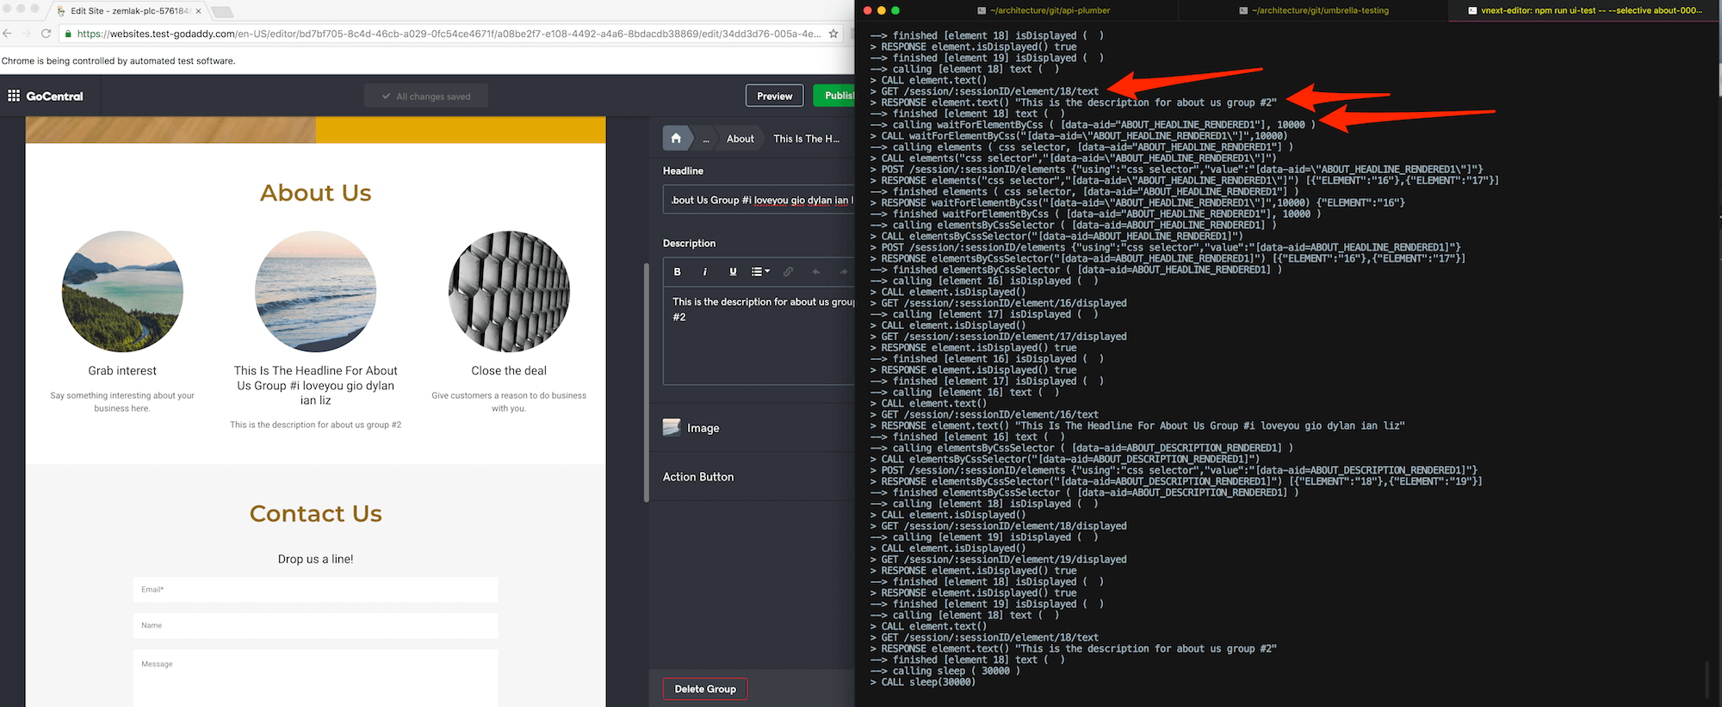Open the Image settings row
This screenshot has width=1722, height=707.
click(752, 427)
